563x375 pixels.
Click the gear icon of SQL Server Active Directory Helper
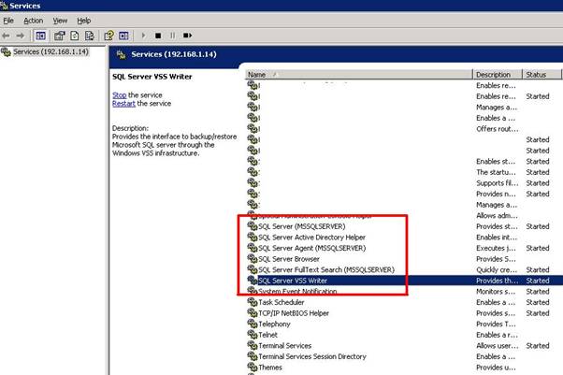pos(253,237)
